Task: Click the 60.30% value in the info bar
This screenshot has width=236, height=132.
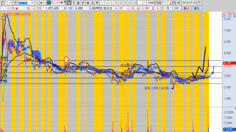Action: point(68,8)
